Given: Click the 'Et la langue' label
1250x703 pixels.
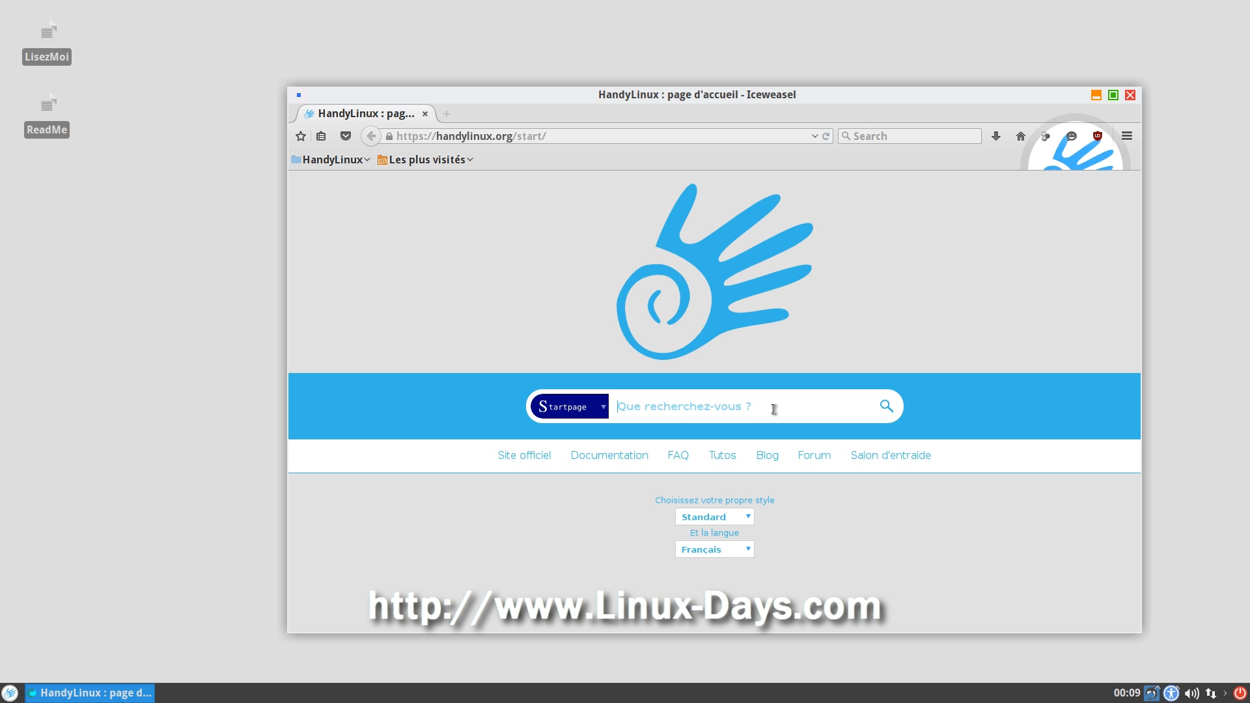Looking at the screenshot, I should 714,532.
